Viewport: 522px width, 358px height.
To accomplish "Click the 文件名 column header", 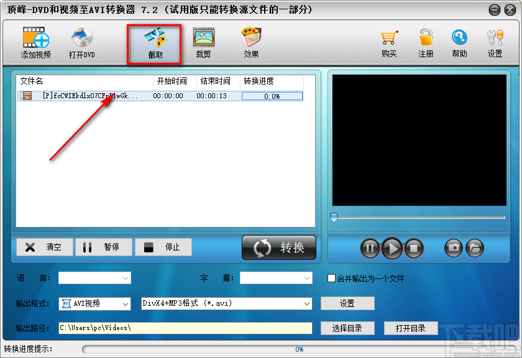I will tap(31, 81).
